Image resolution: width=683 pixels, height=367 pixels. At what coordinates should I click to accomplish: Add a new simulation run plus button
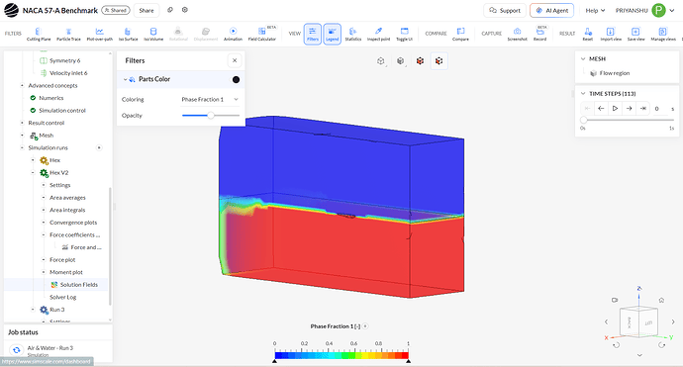point(99,148)
